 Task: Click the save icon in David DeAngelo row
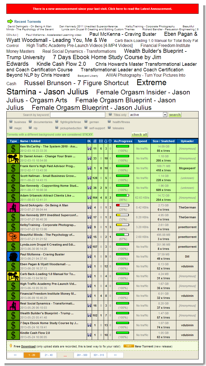click(x=89, y=207)
